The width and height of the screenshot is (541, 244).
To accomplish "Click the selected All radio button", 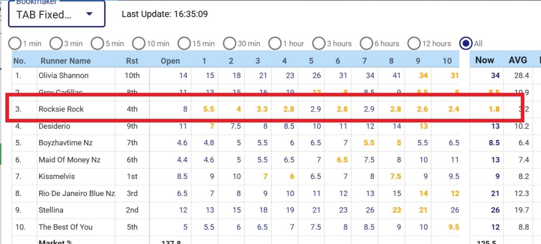I will (466, 43).
